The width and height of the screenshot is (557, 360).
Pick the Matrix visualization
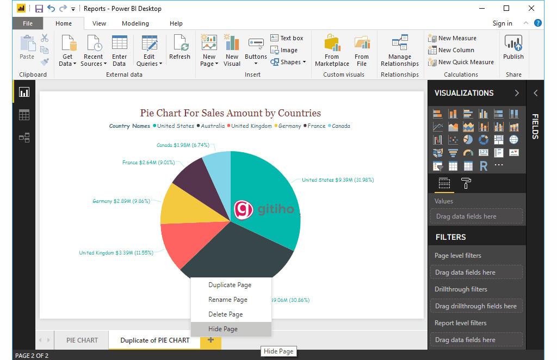click(x=468, y=166)
